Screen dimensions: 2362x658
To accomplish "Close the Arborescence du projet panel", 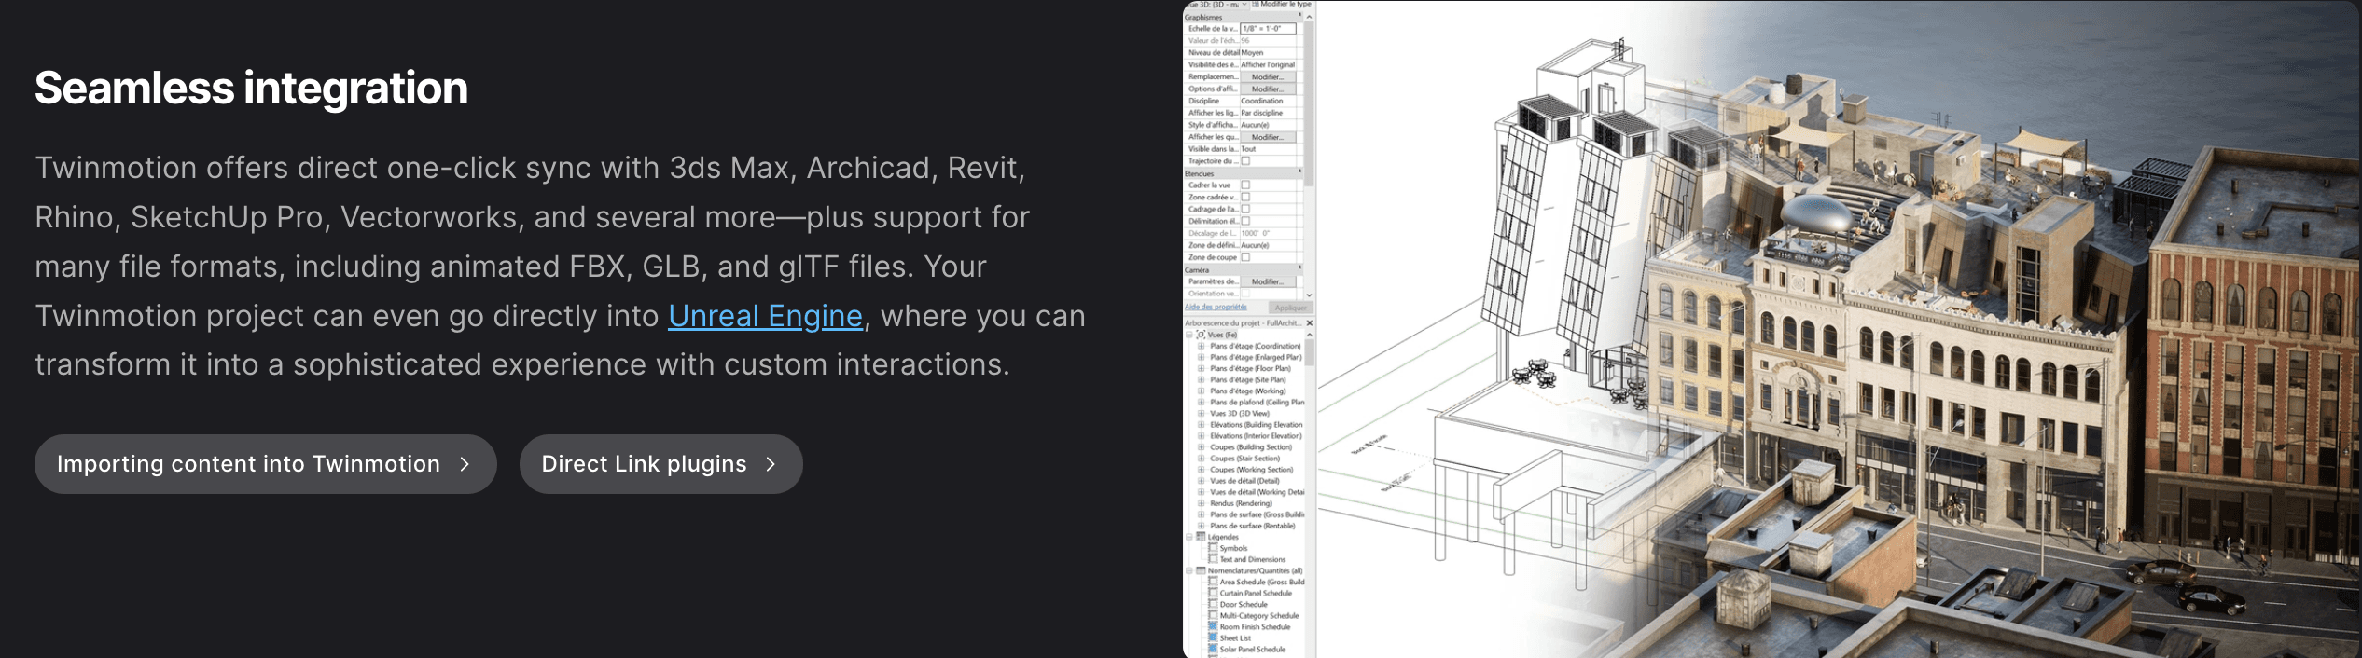I will 1310,323.
